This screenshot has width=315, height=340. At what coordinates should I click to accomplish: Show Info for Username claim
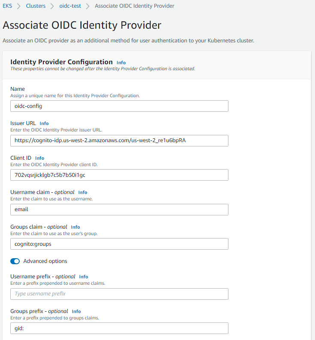point(83,192)
